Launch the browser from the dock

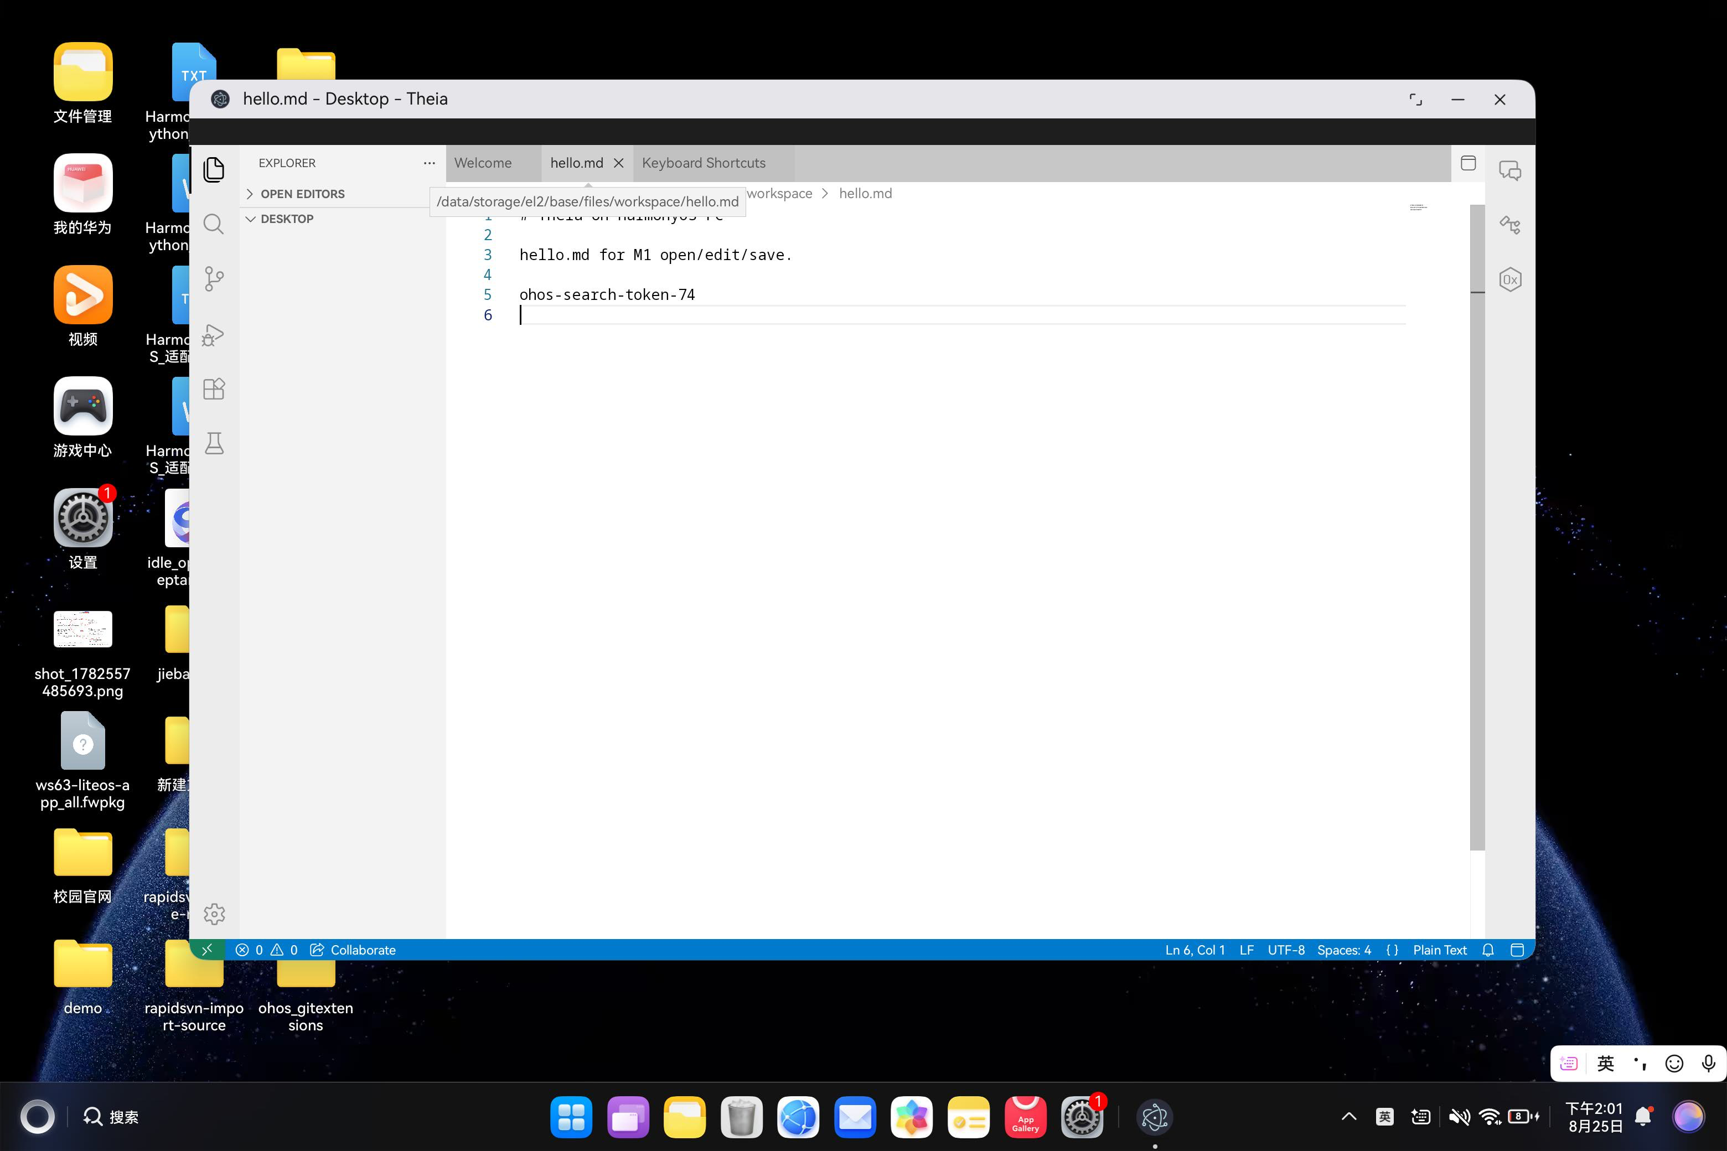(x=798, y=1117)
